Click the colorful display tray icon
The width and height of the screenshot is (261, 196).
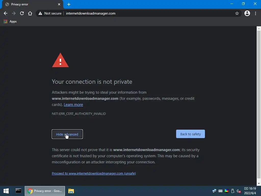point(227,191)
